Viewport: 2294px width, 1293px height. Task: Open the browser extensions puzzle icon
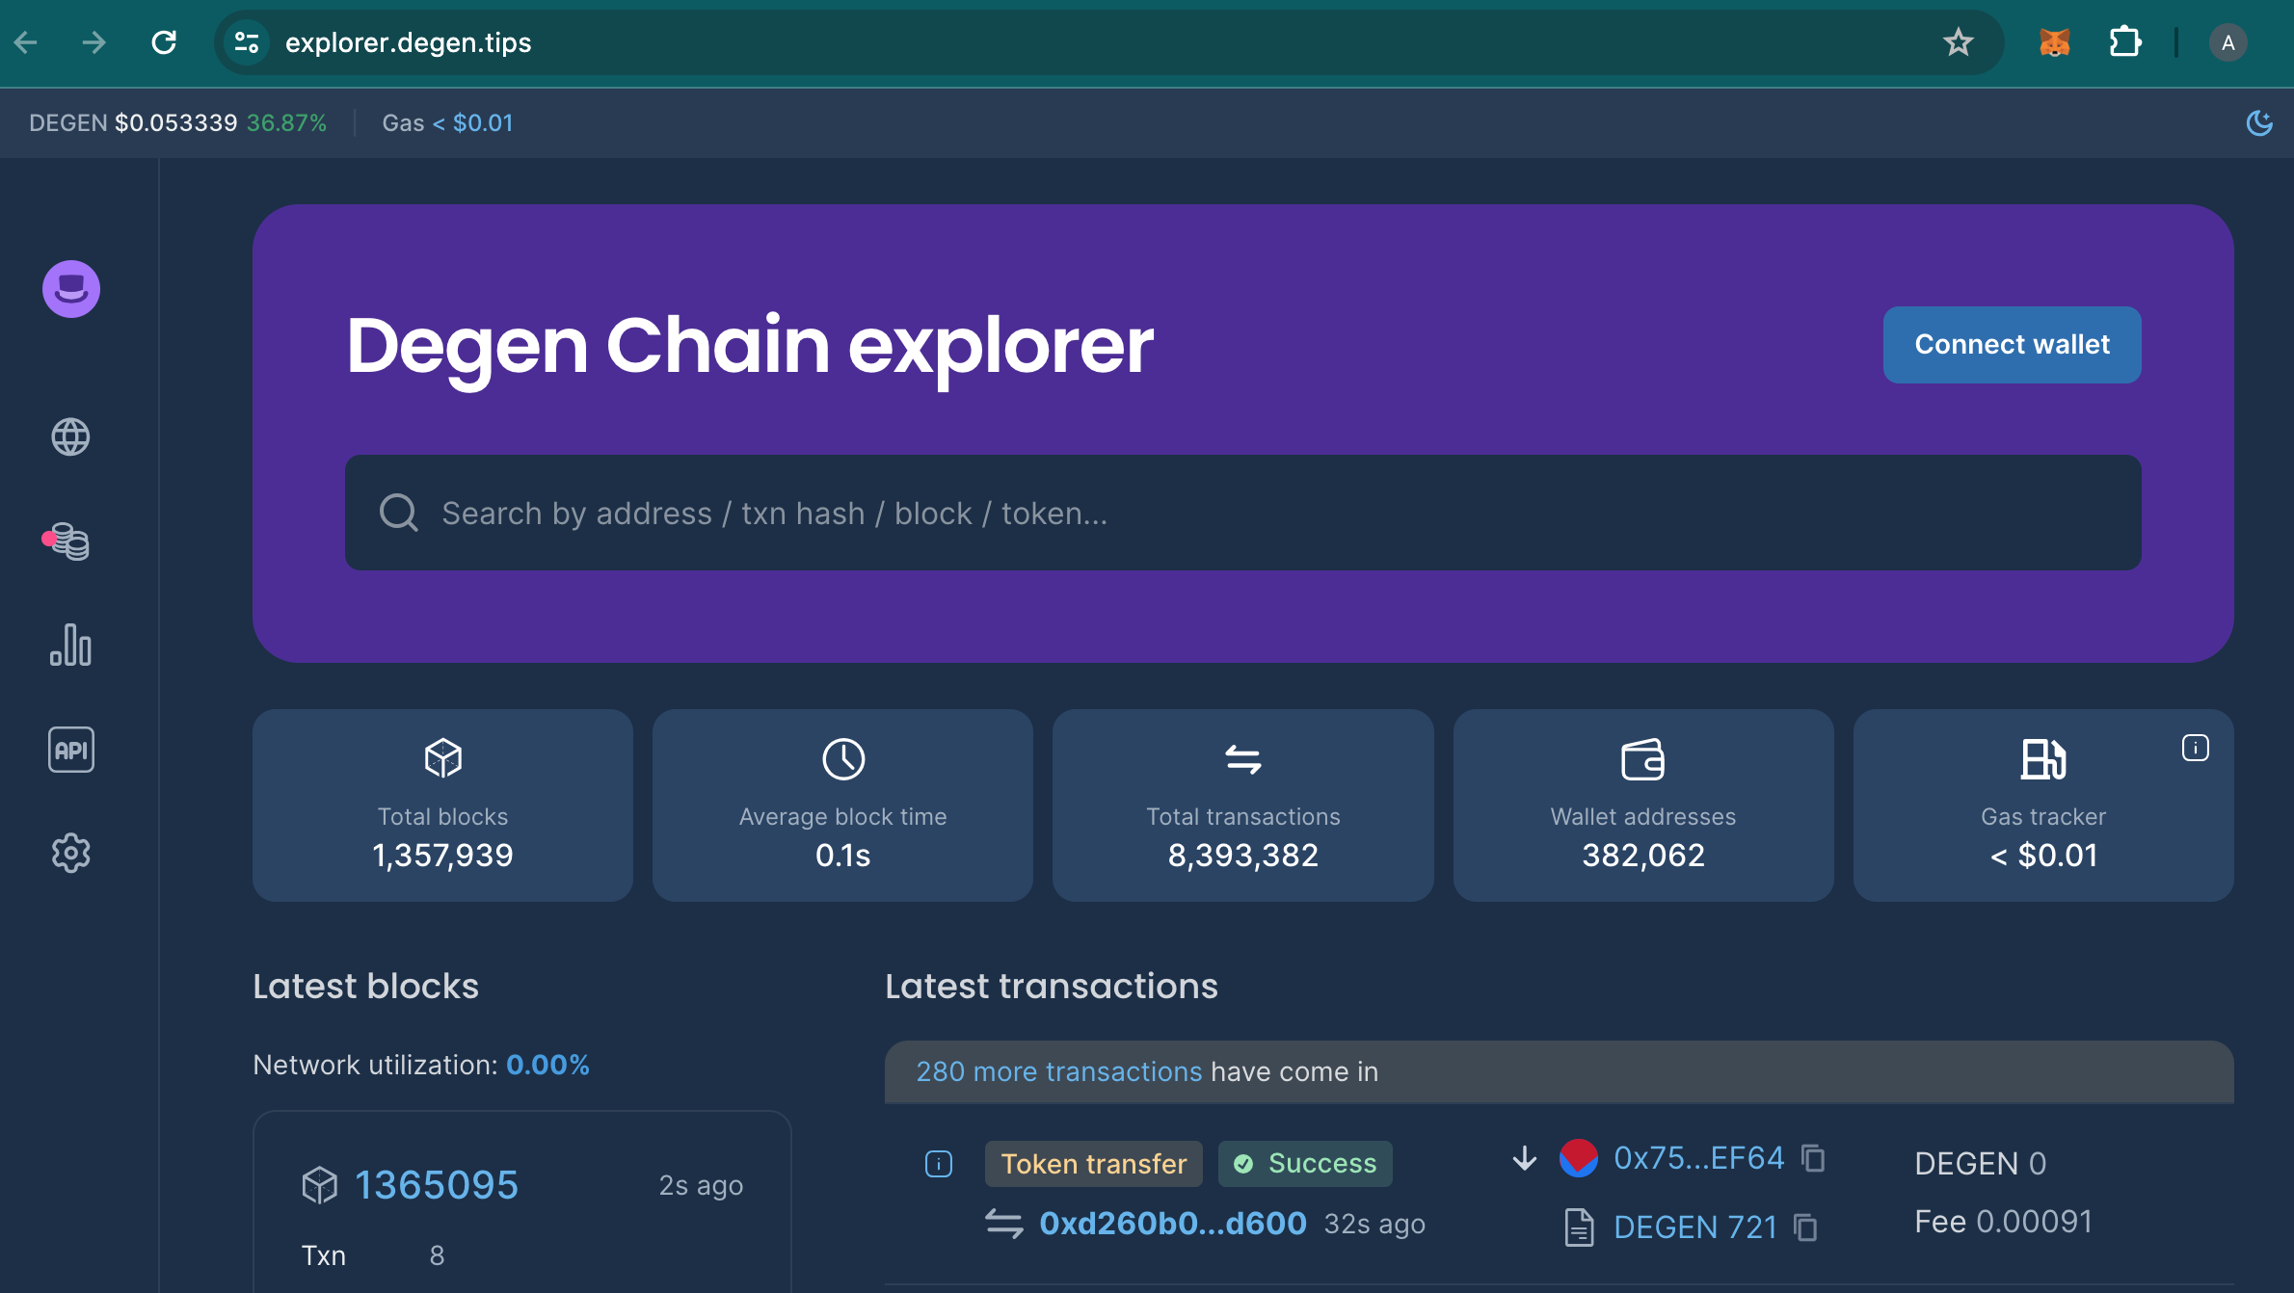tap(2125, 41)
